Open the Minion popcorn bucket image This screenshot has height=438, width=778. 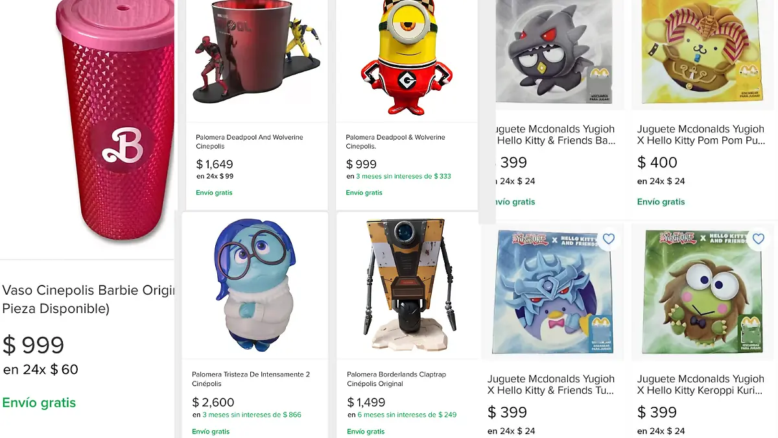pos(406,58)
